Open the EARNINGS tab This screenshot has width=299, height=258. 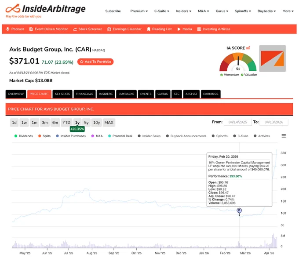point(211,94)
